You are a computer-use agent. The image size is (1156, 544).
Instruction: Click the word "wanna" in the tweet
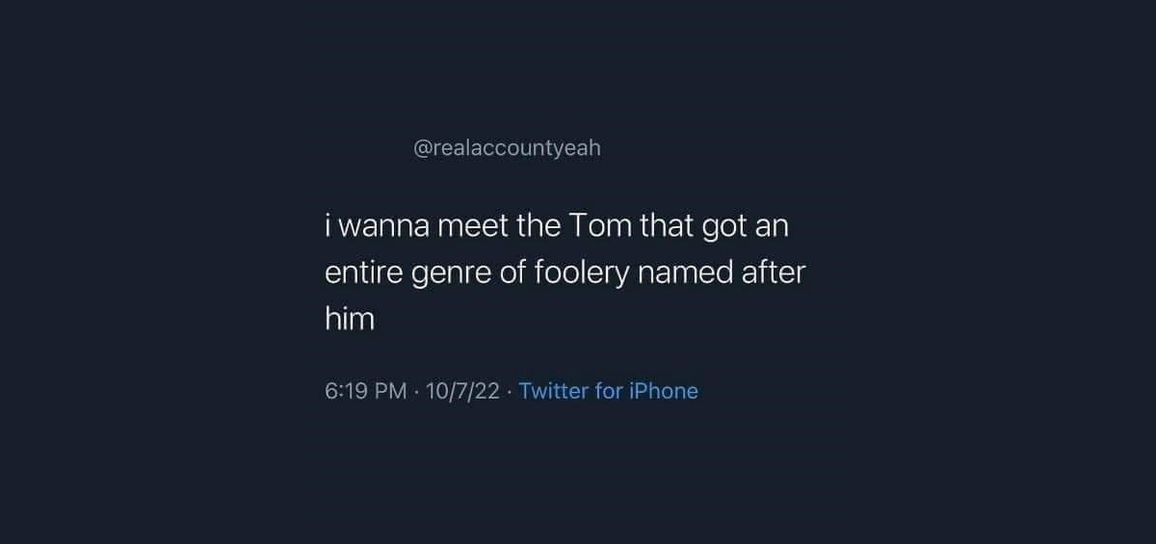pyautogui.click(x=385, y=227)
